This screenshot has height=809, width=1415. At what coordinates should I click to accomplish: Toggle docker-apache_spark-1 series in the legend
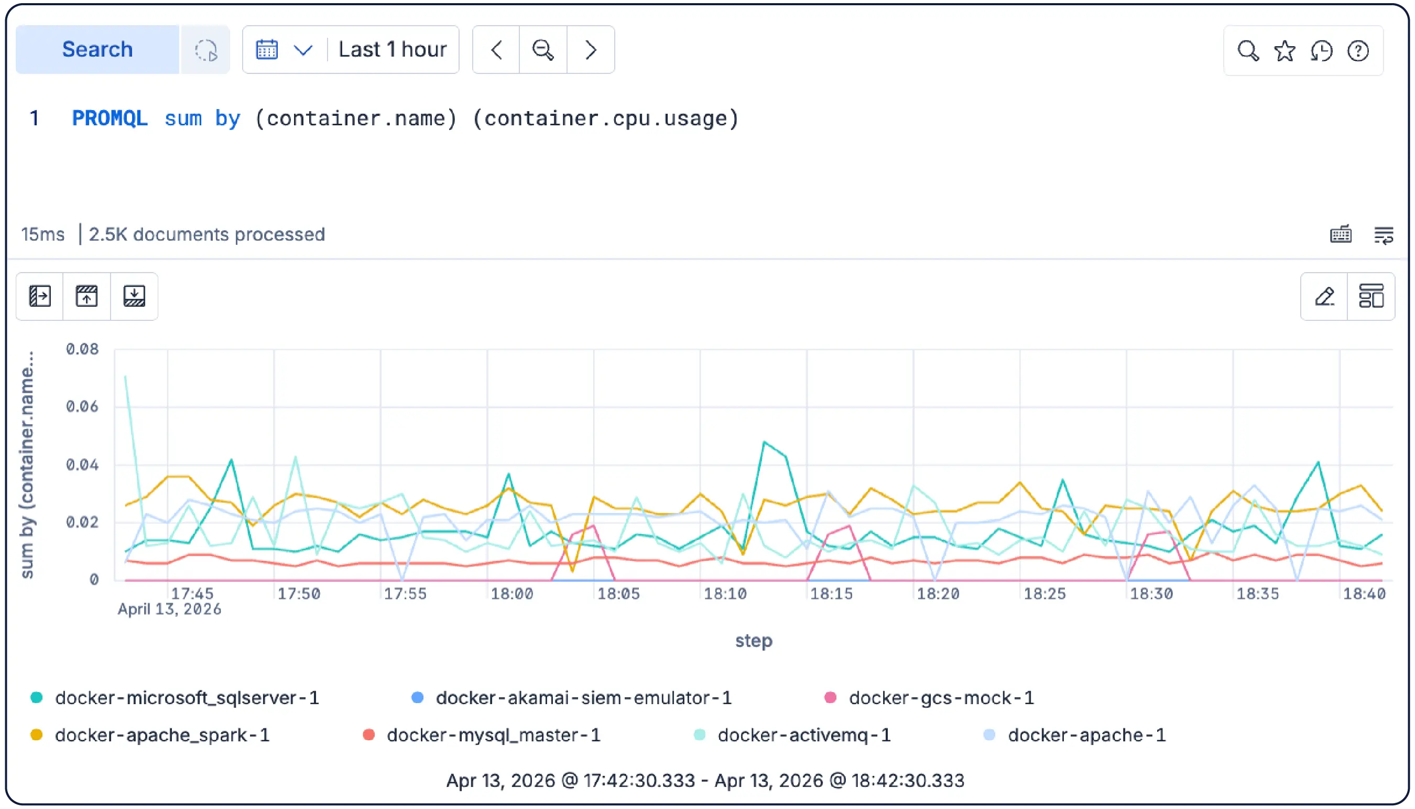[161, 735]
